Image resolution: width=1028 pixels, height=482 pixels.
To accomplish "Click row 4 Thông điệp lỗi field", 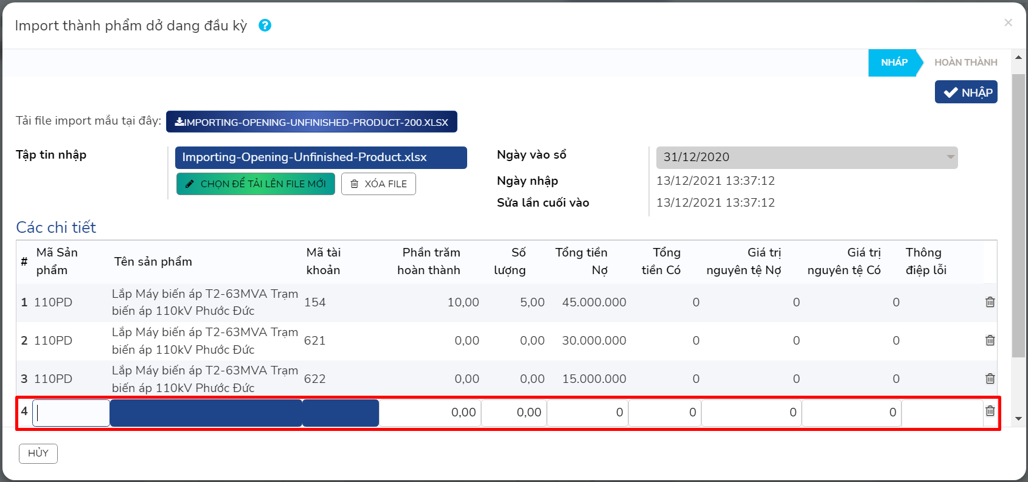I will click(x=942, y=413).
